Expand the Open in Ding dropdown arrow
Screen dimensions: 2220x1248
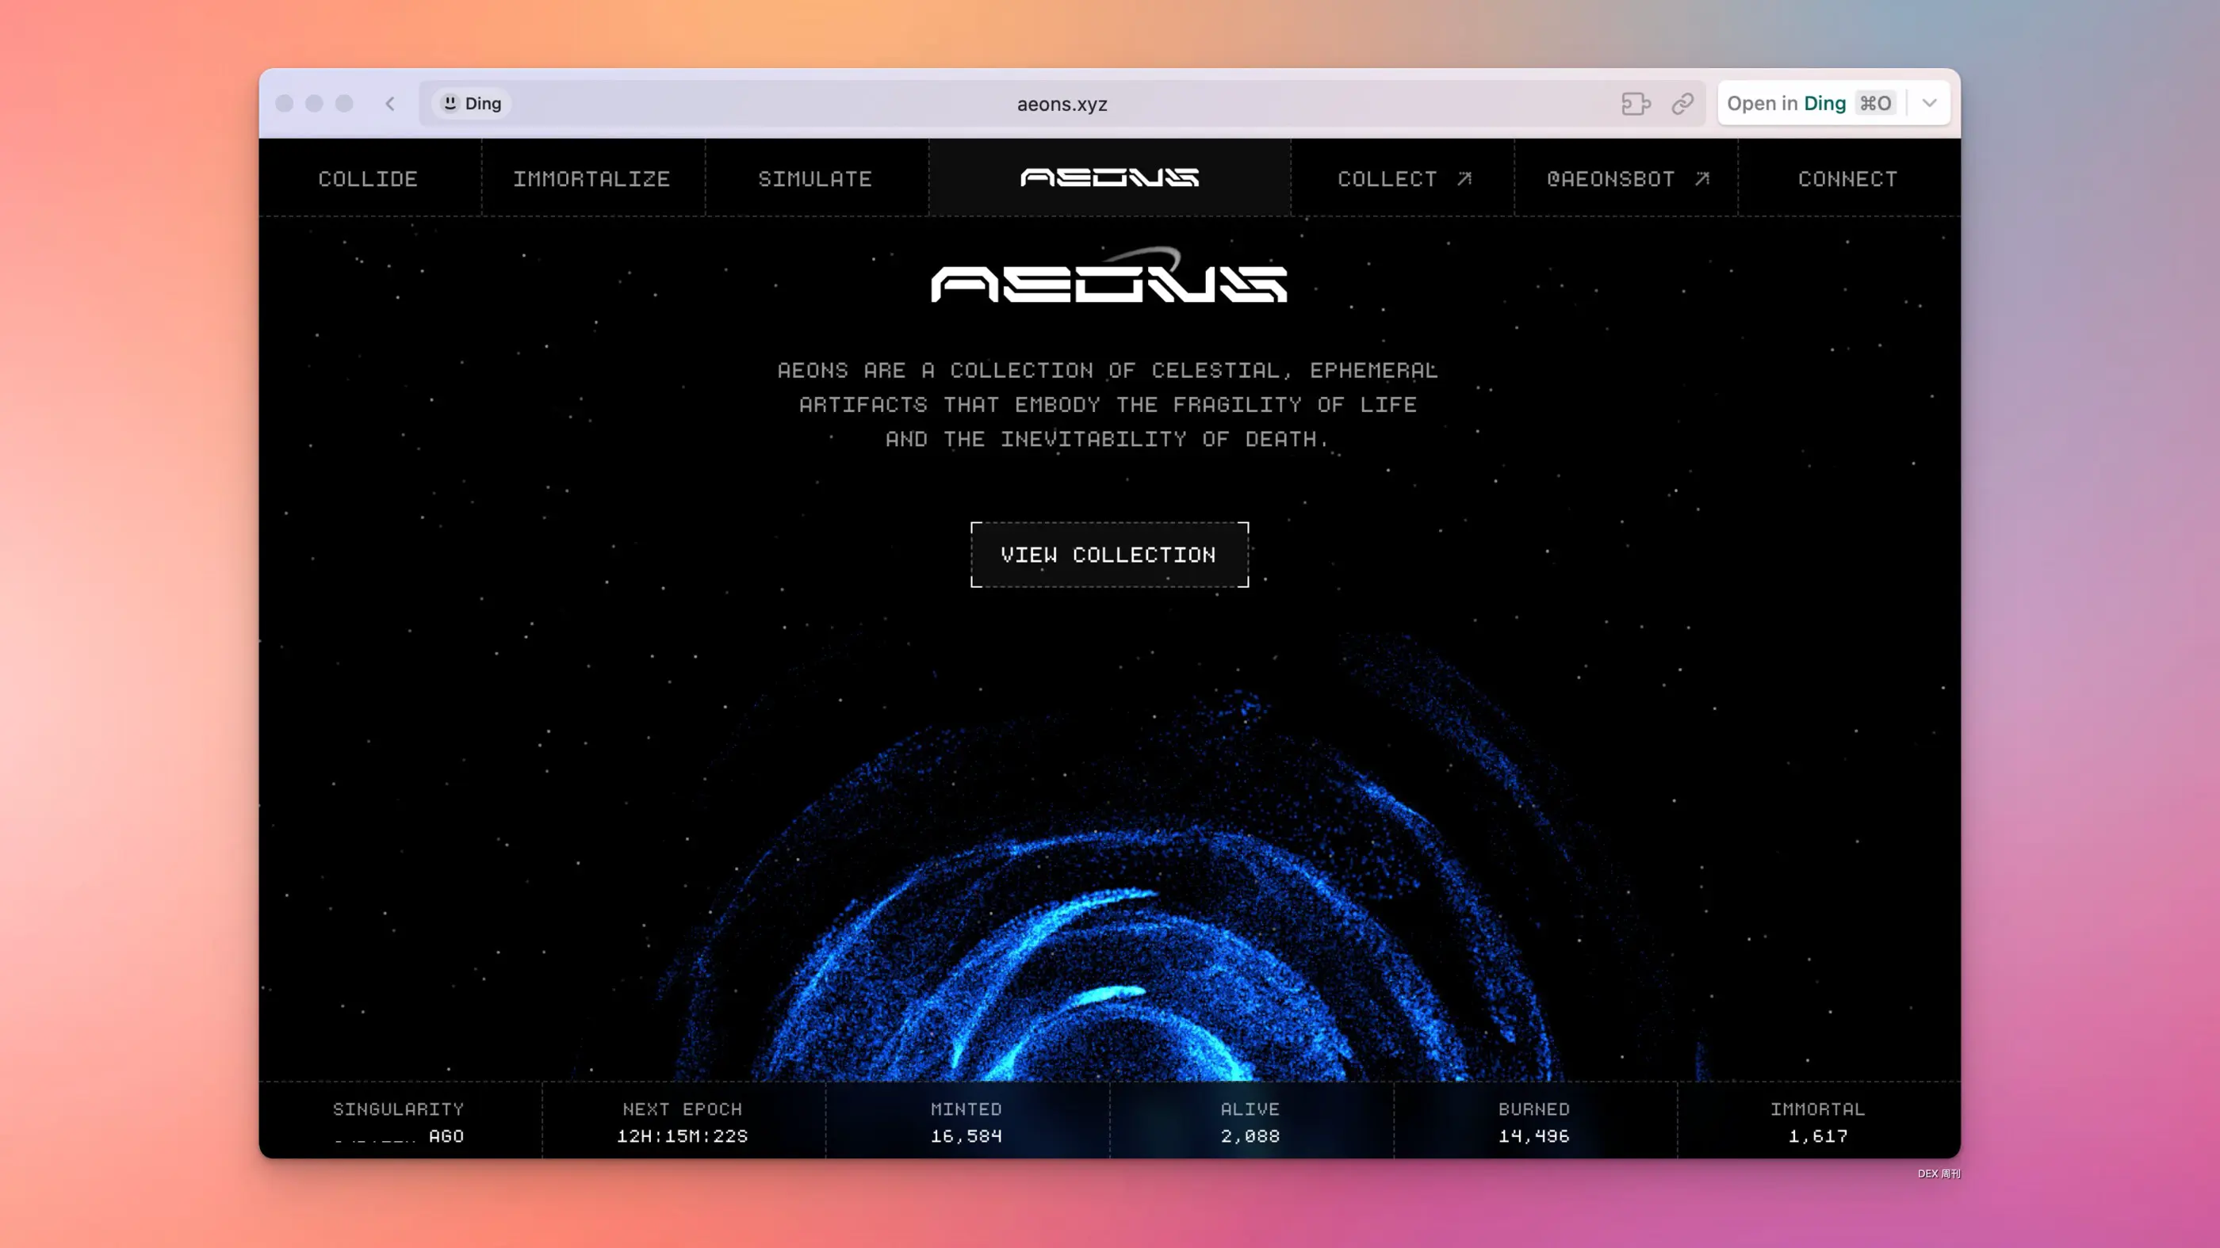tap(1930, 103)
